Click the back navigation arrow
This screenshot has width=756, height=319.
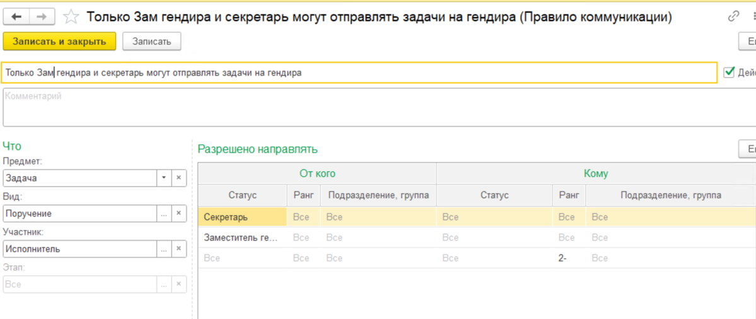tap(16, 17)
